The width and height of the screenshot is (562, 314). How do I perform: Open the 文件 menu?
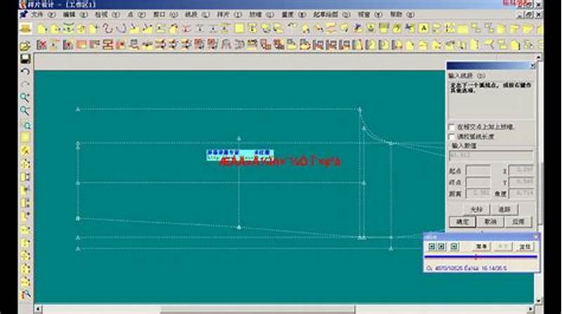pos(43,15)
